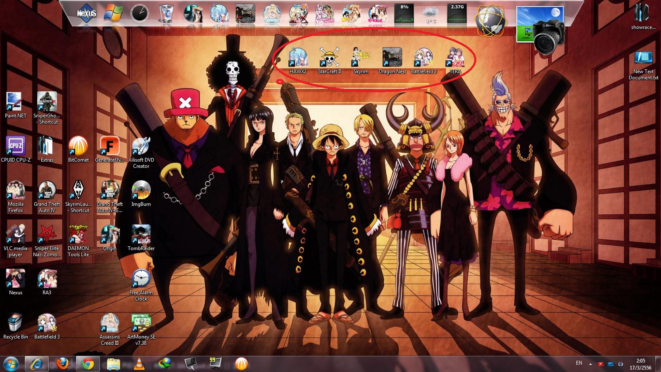The width and height of the screenshot is (661, 372).
Task: Switch to Internet Explorer in the taskbar
Action: [37, 364]
